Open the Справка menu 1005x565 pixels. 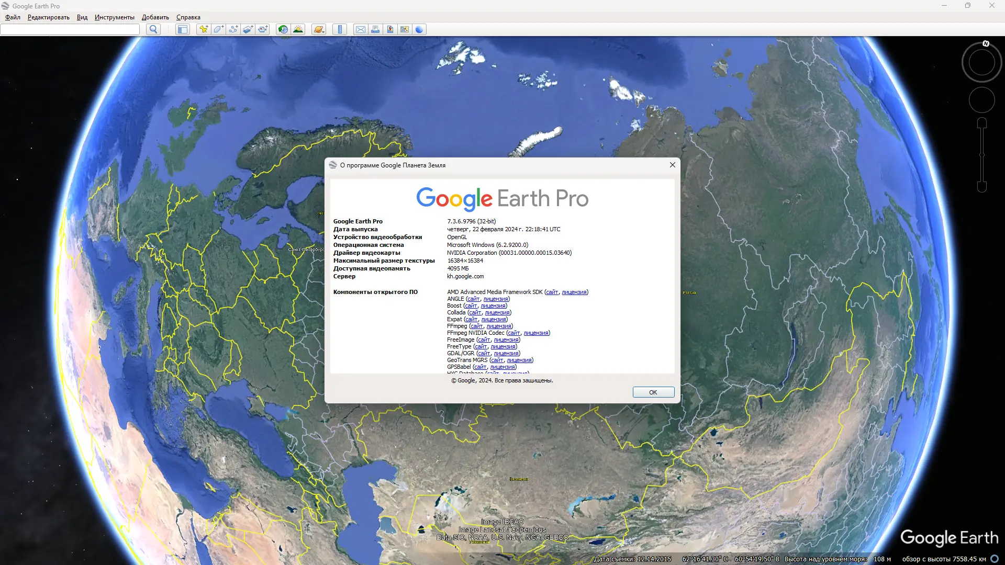(x=188, y=17)
